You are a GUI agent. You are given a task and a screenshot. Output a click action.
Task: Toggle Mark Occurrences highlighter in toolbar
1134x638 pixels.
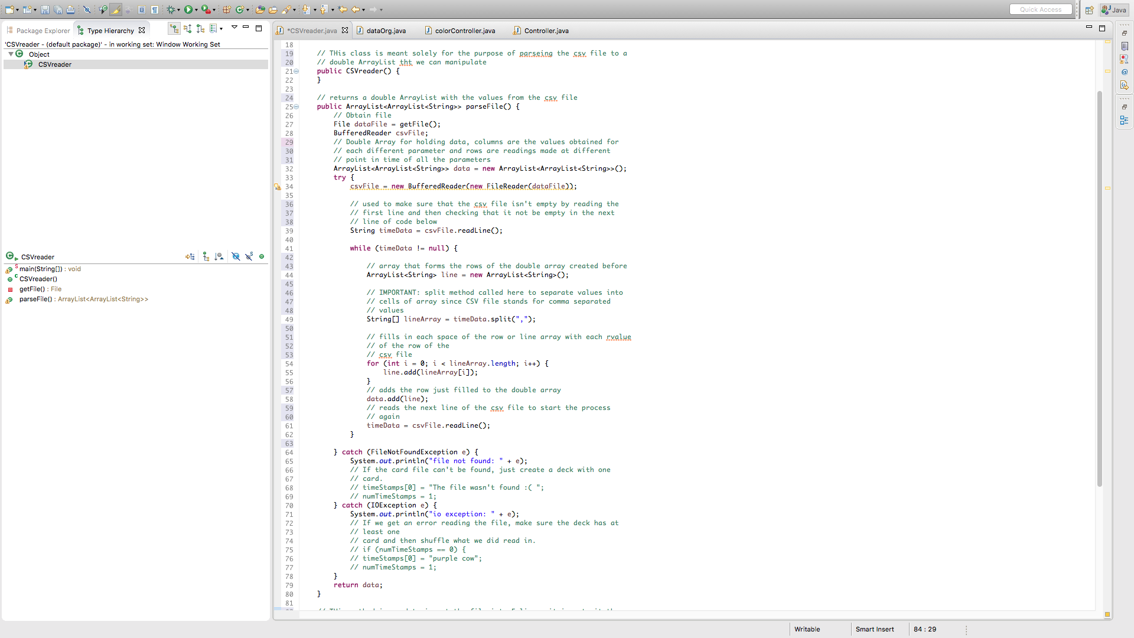click(116, 9)
